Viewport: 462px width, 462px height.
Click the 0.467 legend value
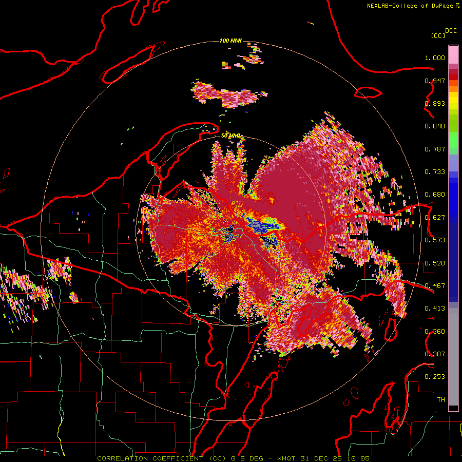coord(435,286)
